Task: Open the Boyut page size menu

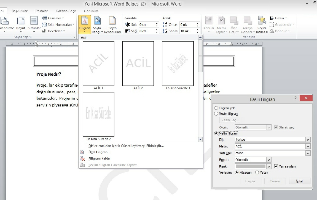Action: coord(21,24)
